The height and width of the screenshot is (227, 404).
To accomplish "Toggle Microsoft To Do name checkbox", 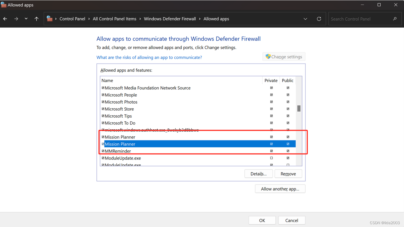I will 103,123.
